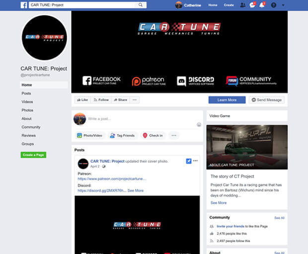This screenshot has height=254, width=308.
Task: Open the more options ellipsis beside Share
Action: [x=135, y=100]
